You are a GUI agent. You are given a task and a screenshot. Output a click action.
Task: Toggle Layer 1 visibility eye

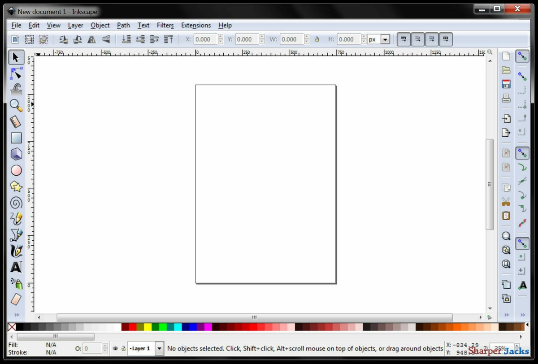[115, 348]
